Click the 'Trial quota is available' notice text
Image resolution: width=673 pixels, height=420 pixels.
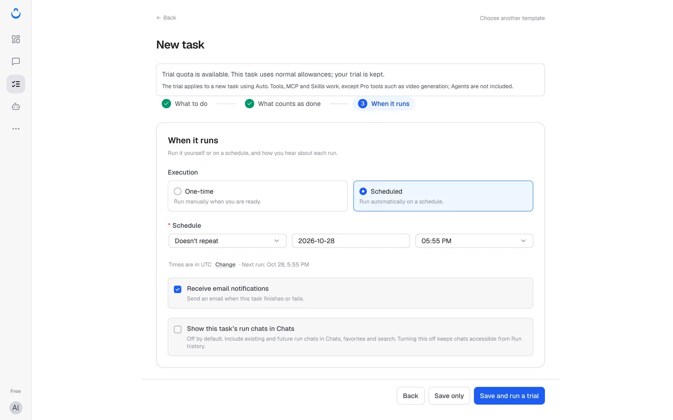tap(273, 74)
